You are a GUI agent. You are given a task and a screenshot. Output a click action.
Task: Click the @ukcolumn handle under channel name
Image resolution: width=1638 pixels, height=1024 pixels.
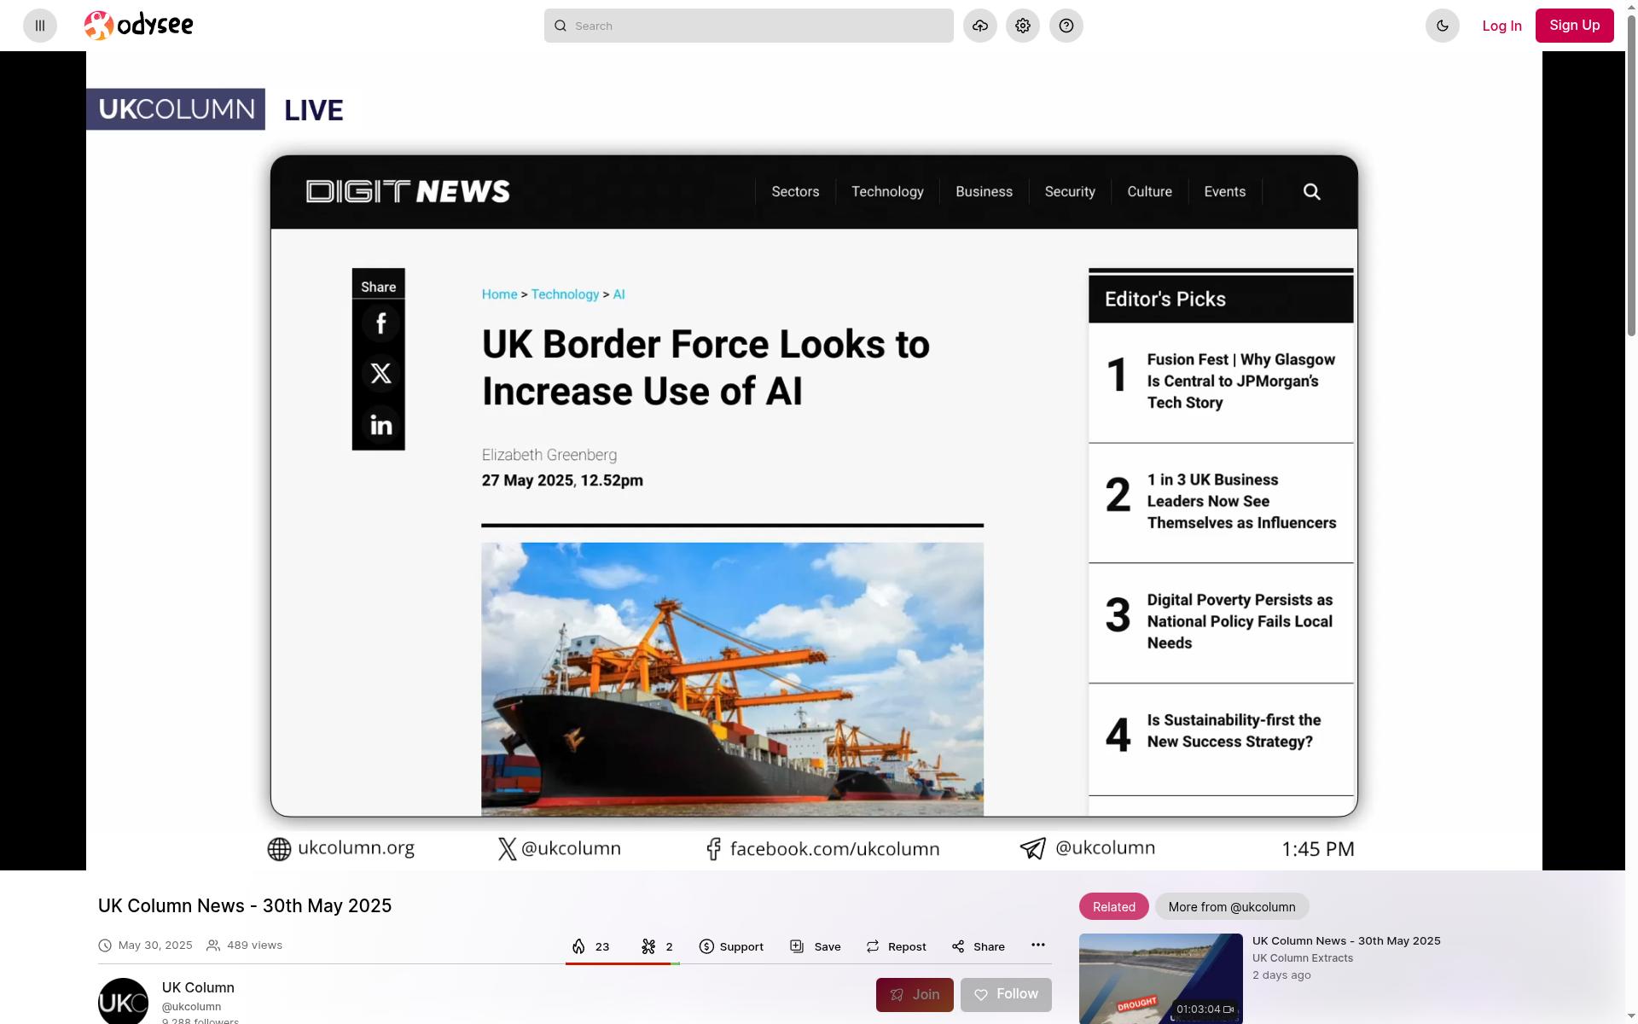click(x=191, y=1007)
